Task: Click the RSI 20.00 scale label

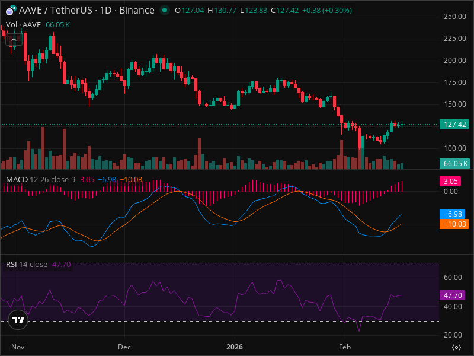Action: [453, 335]
